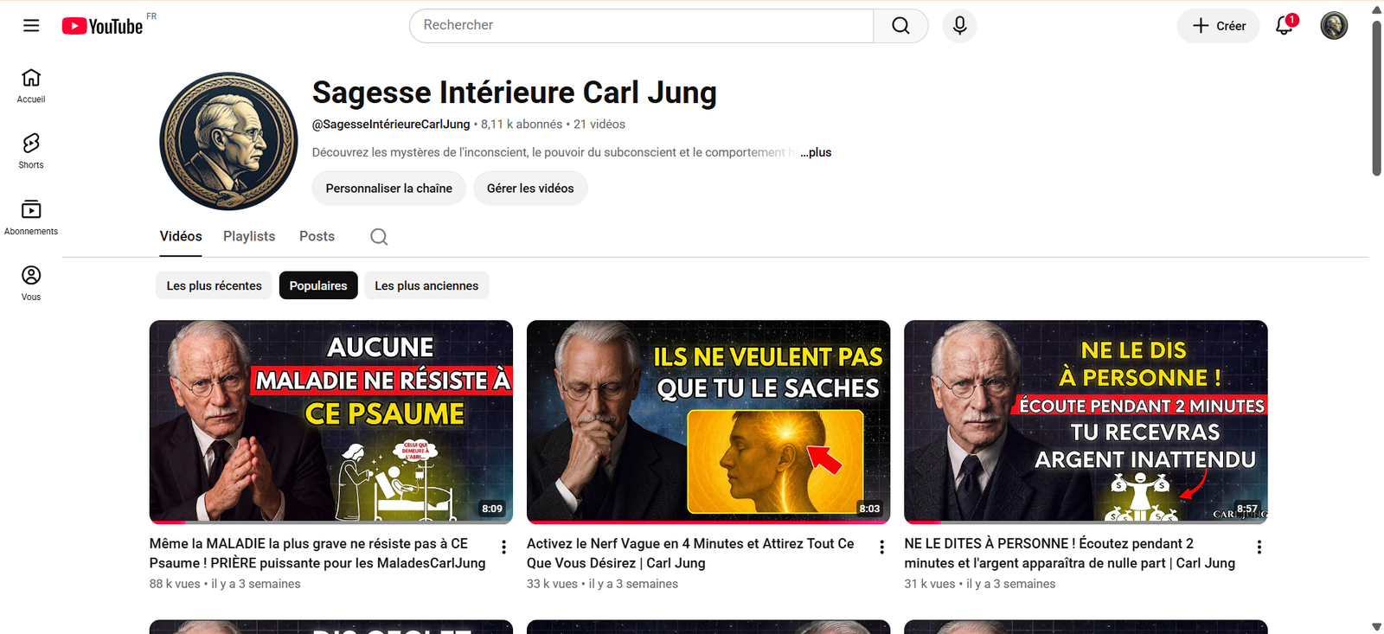1384x634 pixels.
Task: Expand the channel description with ...plus
Action: tap(816, 152)
